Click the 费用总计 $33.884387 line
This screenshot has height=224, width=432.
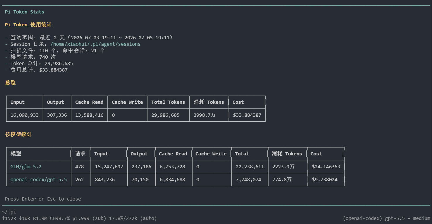(x=36, y=70)
